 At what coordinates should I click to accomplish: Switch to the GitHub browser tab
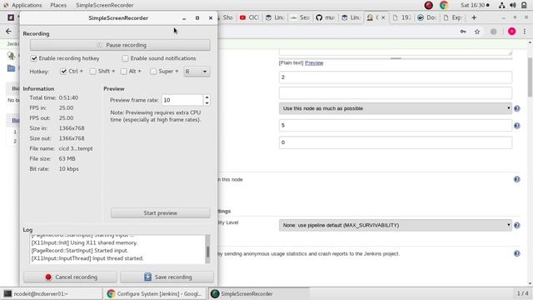coord(326,17)
